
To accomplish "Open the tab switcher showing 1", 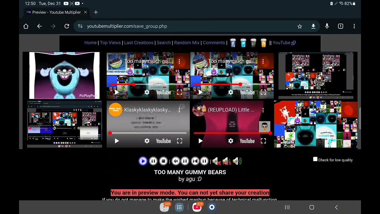I will pos(341,26).
